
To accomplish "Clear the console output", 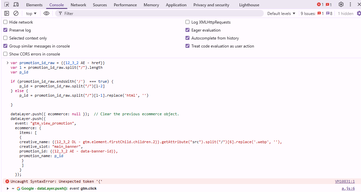I will click(x=16, y=13).
